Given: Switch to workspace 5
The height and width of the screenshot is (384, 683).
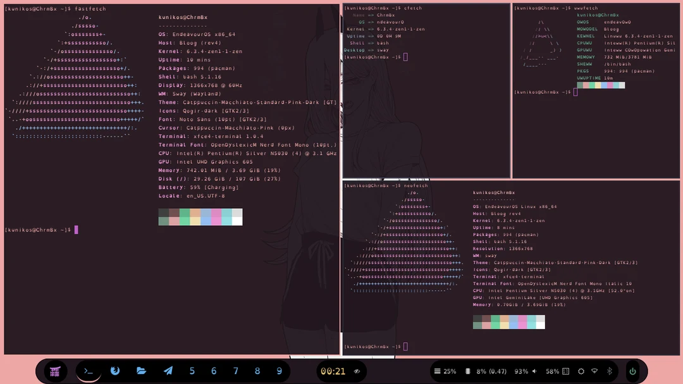Looking at the screenshot, I should tap(192, 371).
